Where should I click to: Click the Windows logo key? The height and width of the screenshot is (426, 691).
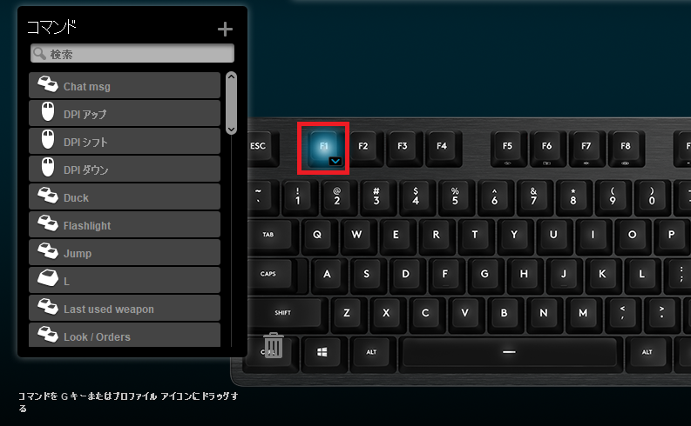click(x=322, y=352)
